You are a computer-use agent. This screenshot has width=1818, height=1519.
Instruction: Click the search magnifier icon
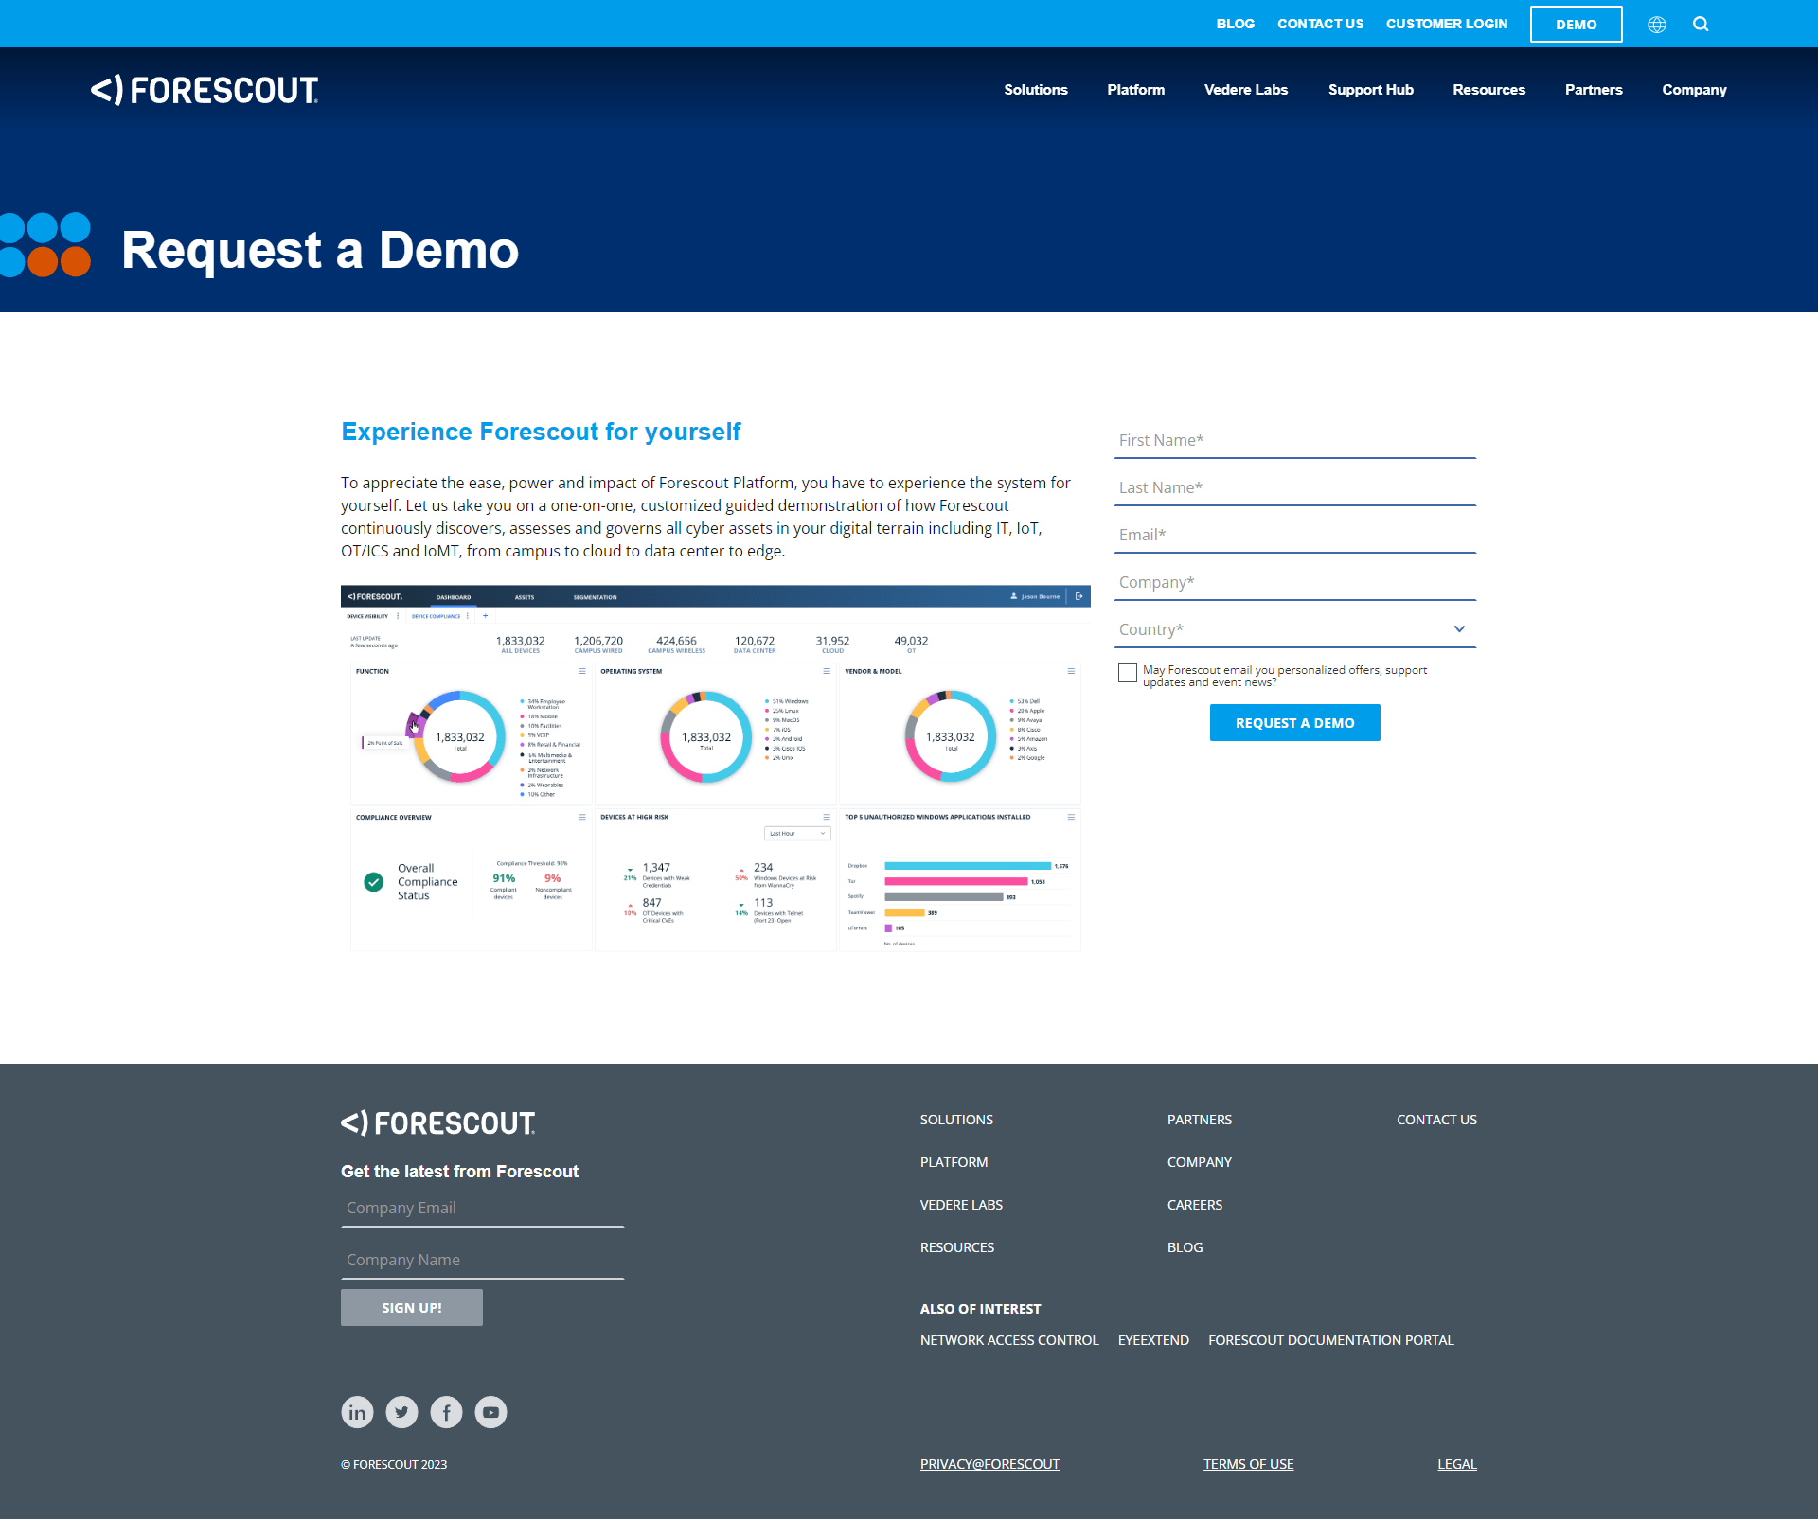1701,24
